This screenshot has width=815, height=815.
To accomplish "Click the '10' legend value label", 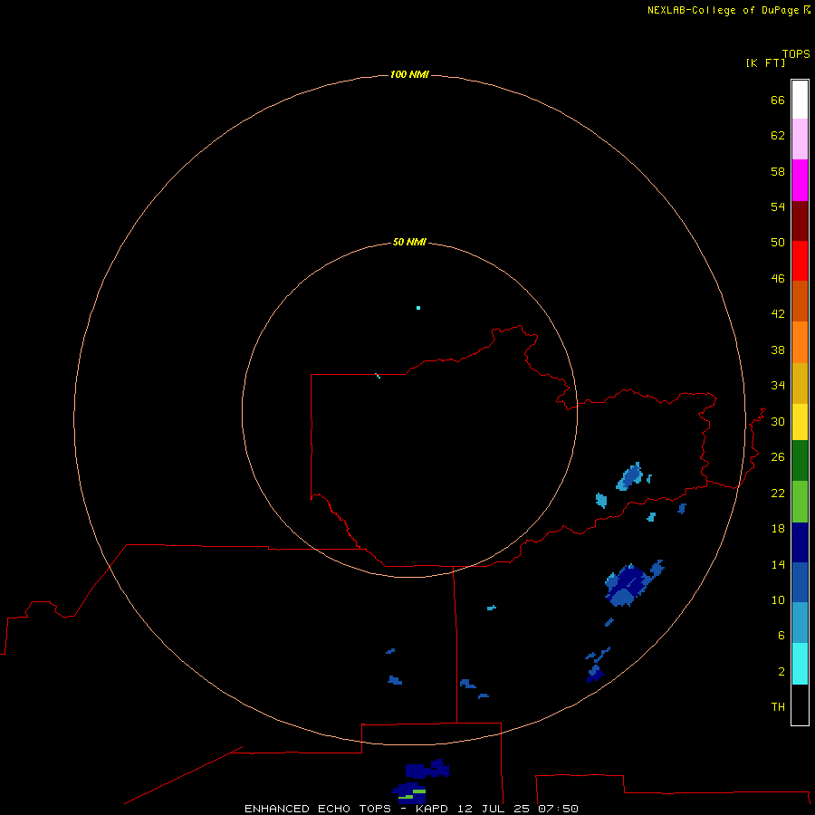I will coord(778,599).
